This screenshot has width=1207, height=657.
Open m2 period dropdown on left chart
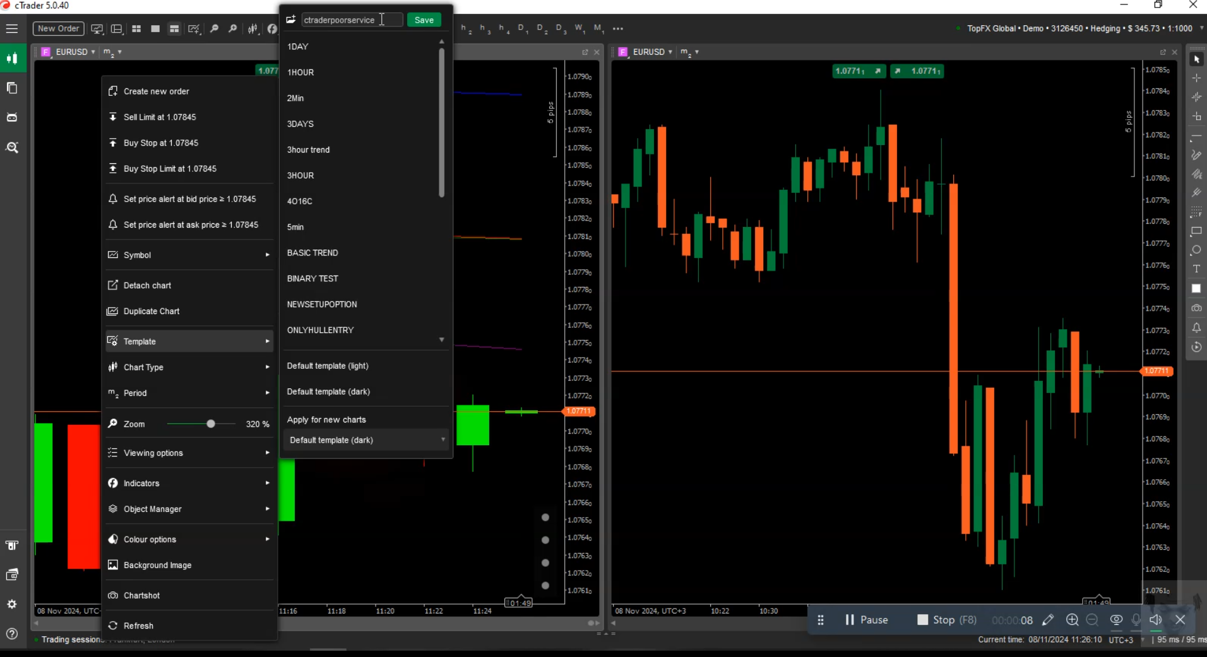(x=112, y=52)
